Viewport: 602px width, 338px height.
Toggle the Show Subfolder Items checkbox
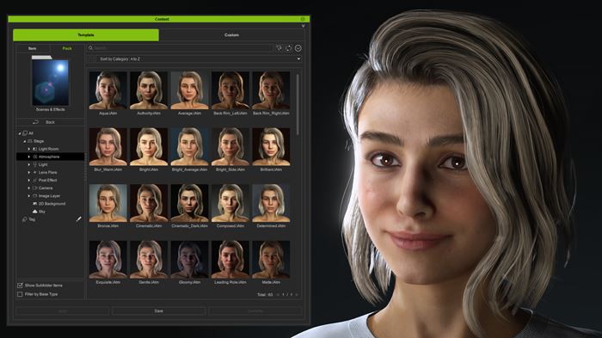coord(20,286)
